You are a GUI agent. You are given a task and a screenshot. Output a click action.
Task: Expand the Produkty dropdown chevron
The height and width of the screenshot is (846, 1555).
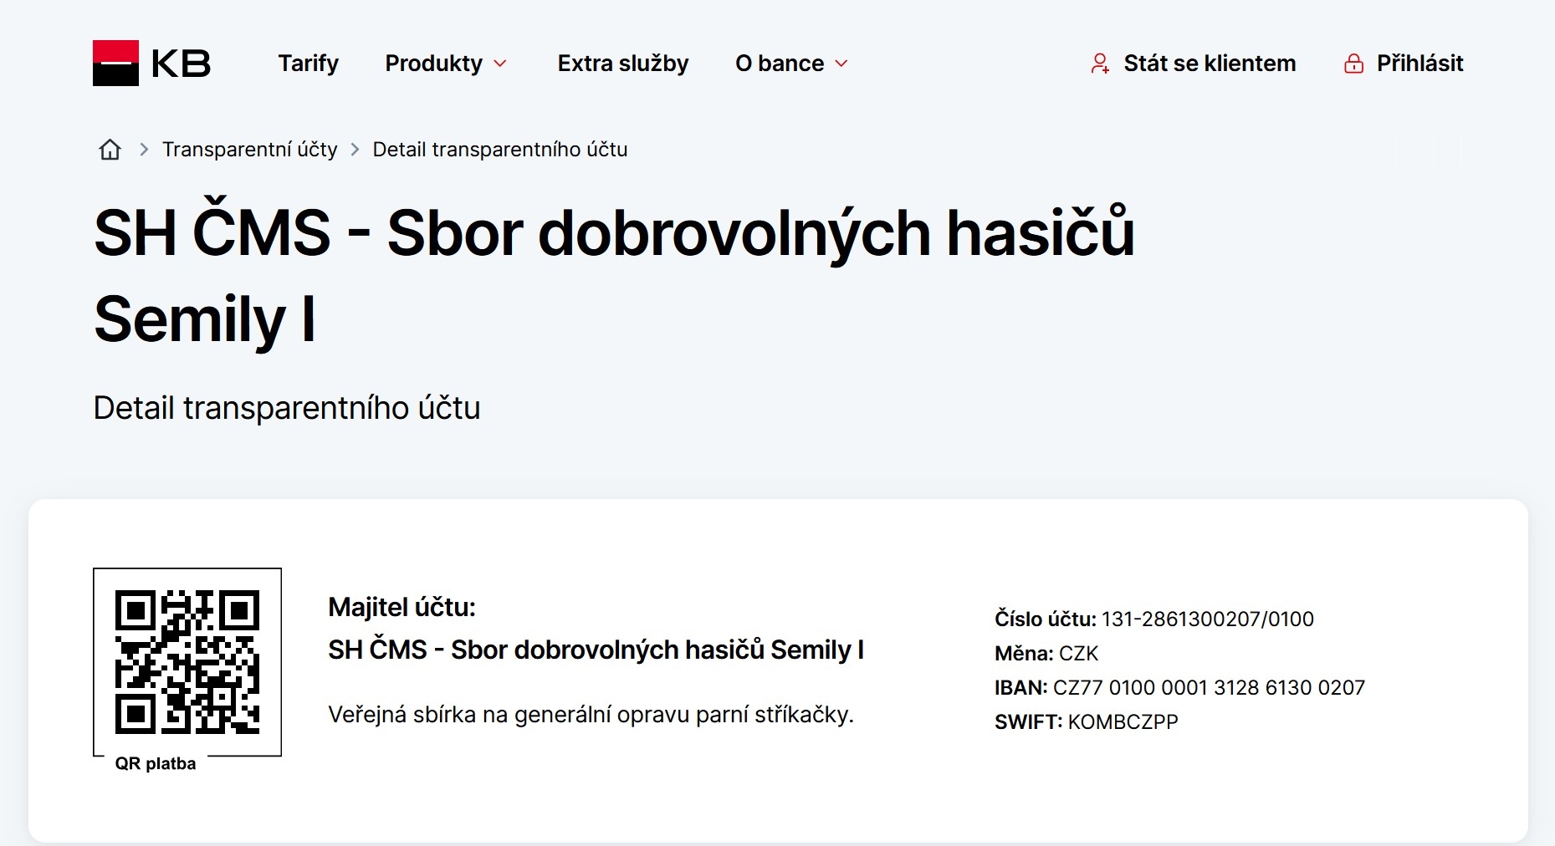pyautogui.click(x=500, y=64)
